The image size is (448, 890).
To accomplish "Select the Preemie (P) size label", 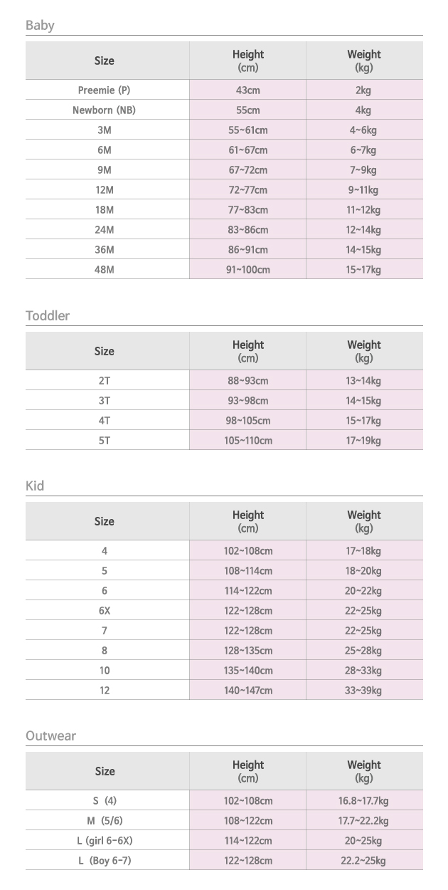I will (104, 90).
